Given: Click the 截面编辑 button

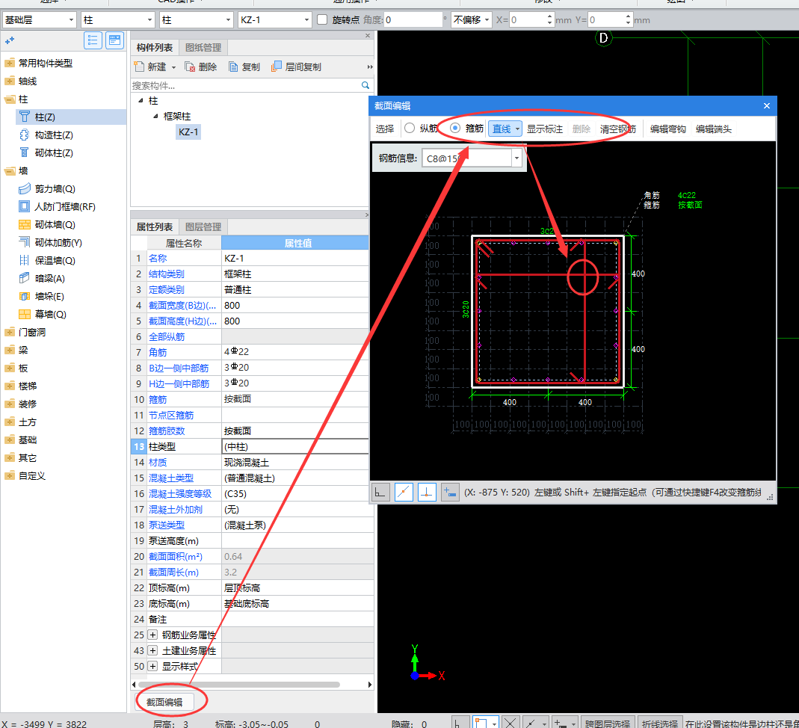Looking at the screenshot, I should [x=164, y=702].
